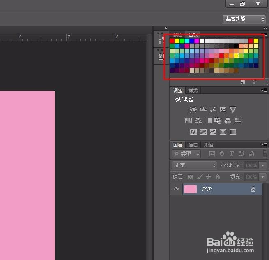Screen dimensions: 269x260
Task: Open the collapsed panel icon above the cube
Action: click(161, 40)
